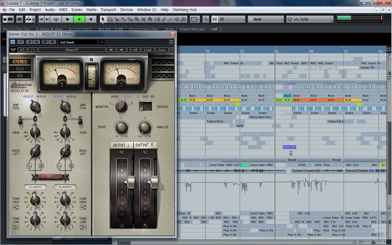392x245 pixels.
Task: Click the Record button in the transport
Action: coord(91,19)
